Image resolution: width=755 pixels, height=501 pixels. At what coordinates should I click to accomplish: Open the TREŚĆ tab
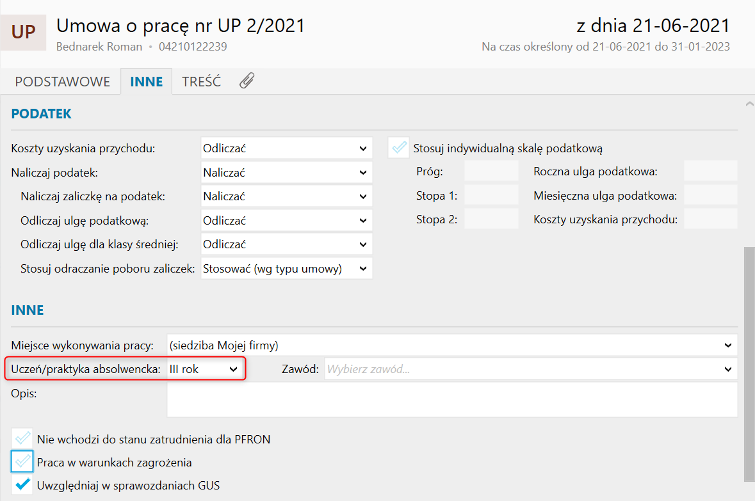pos(201,82)
